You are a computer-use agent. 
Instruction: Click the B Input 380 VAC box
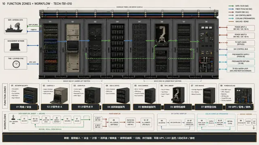pos(98,126)
